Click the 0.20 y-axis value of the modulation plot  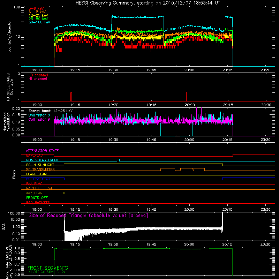click(x=16, y=109)
